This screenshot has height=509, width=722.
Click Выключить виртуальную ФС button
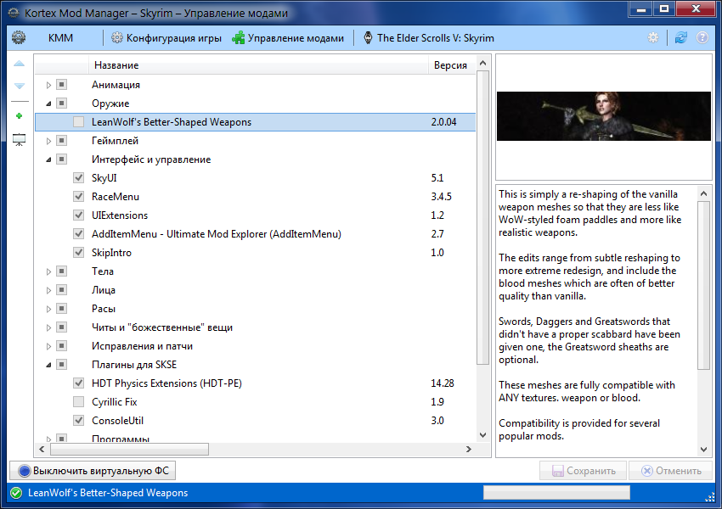93,471
